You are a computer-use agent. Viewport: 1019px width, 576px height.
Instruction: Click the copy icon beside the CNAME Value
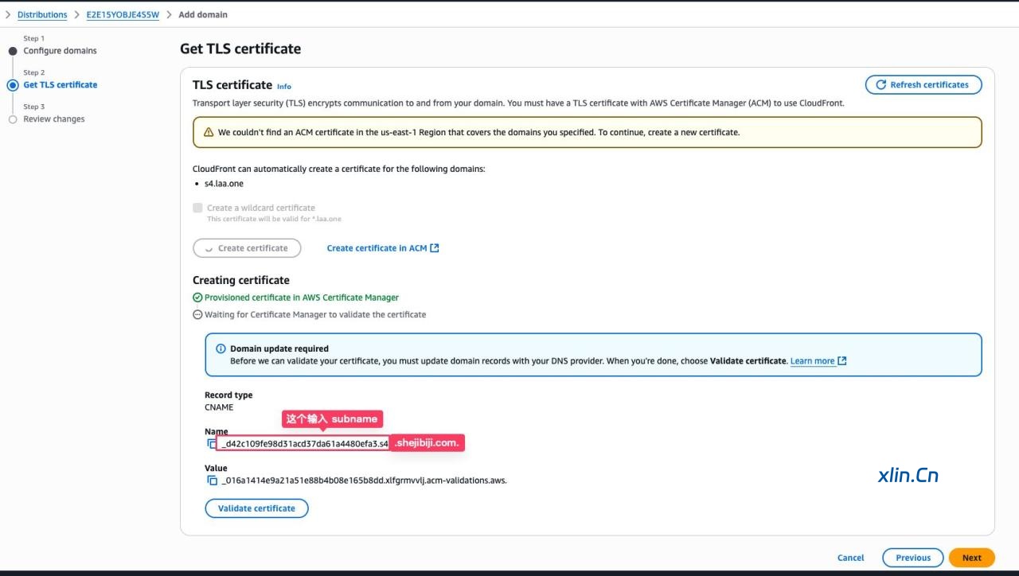tap(212, 481)
